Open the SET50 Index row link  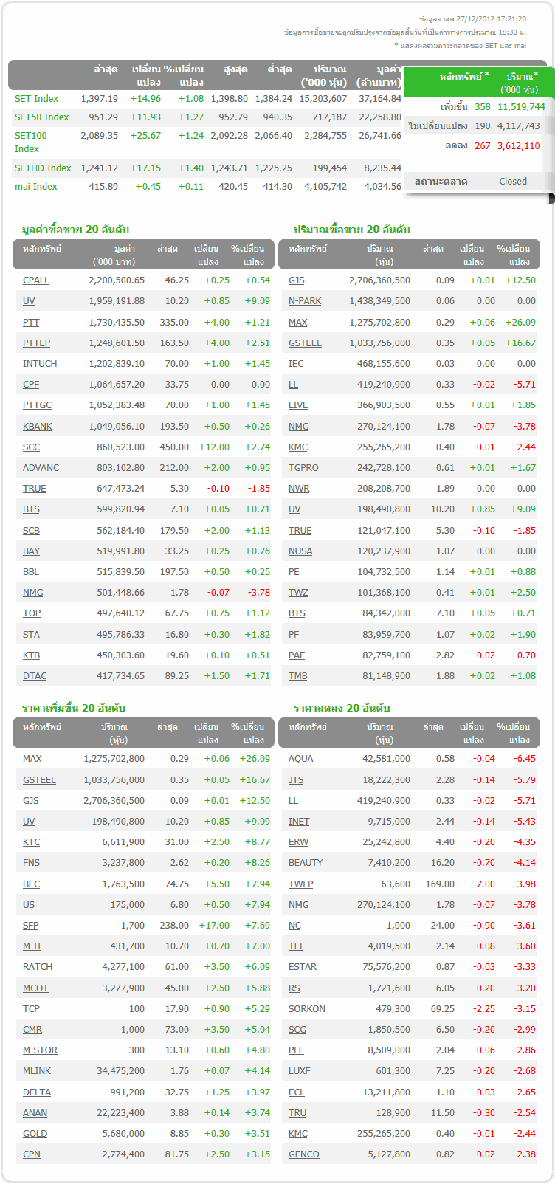click(x=41, y=117)
